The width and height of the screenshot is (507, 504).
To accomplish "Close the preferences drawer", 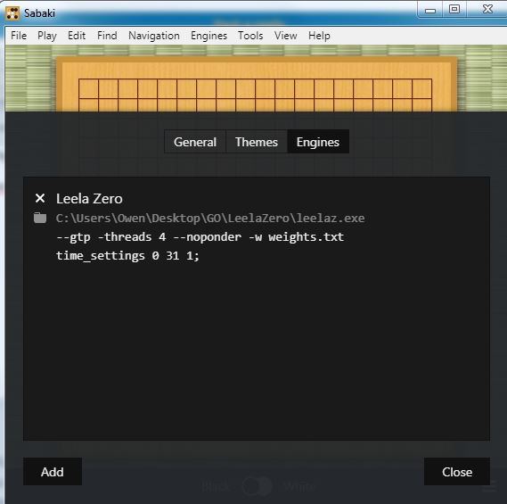I will (457, 472).
